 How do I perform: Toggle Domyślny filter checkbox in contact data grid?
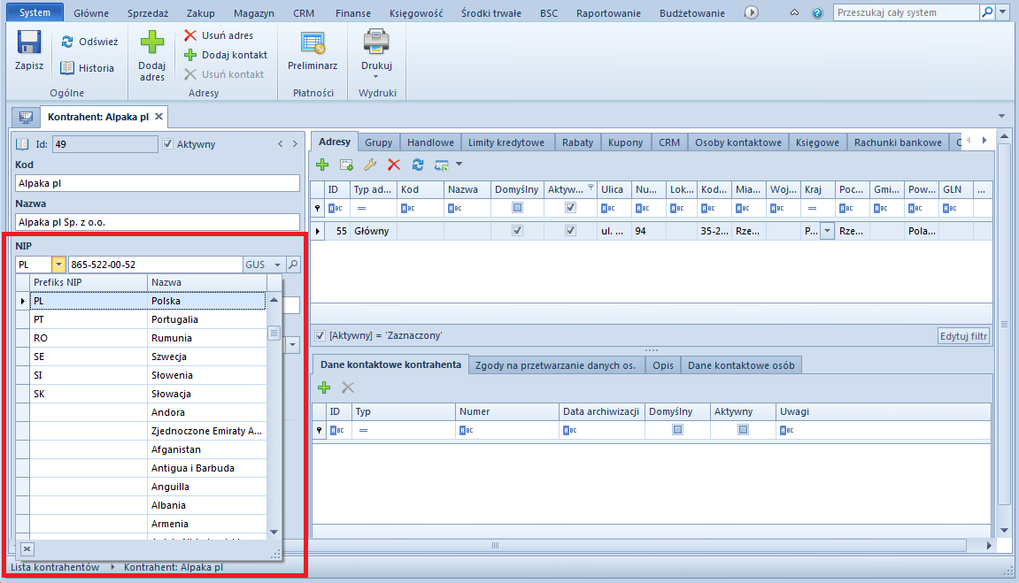[x=678, y=430]
